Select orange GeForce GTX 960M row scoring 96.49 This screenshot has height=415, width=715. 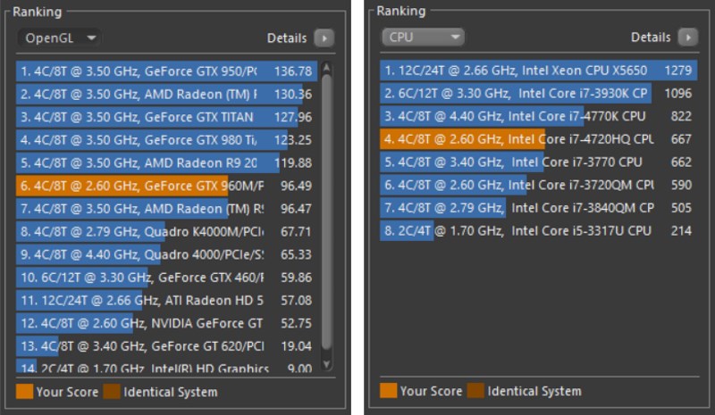tap(167, 186)
